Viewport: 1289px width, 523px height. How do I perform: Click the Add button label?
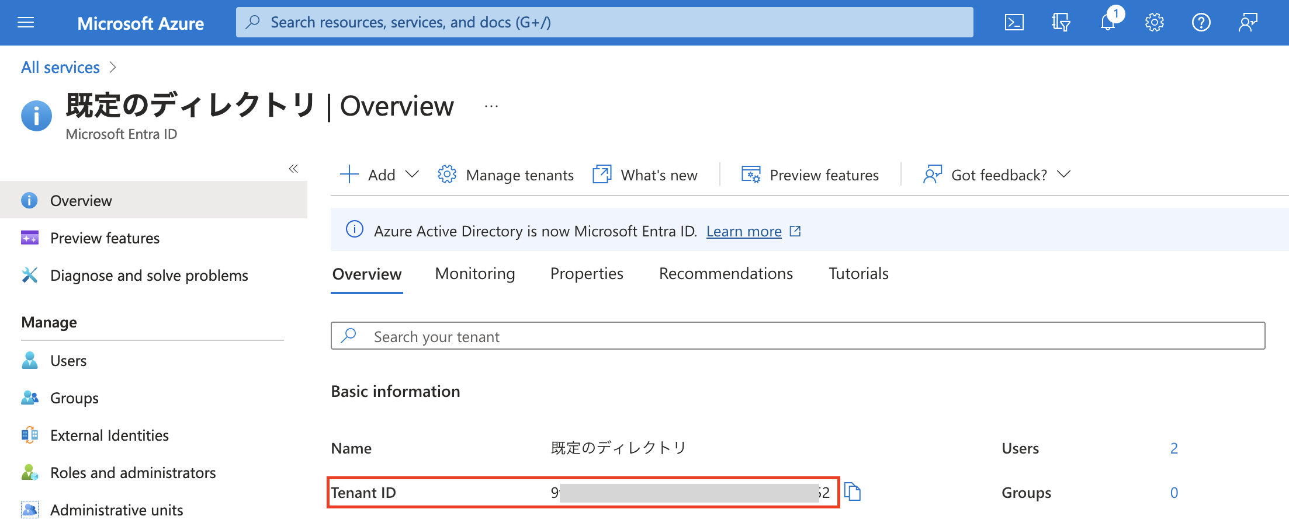pyautogui.click(x=382, y=175)
